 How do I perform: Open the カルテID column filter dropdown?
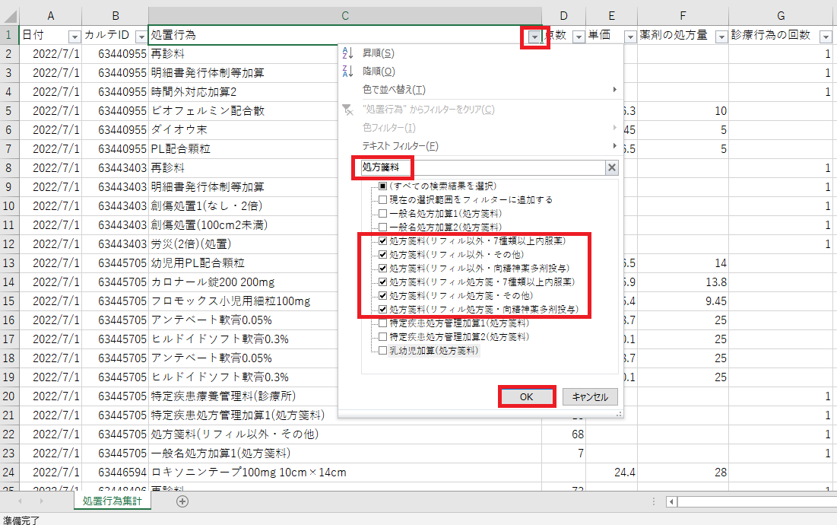141,37
